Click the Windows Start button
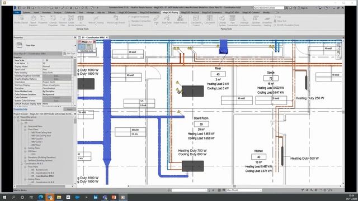This screenshot has width=358, height=201. [4, 197]
